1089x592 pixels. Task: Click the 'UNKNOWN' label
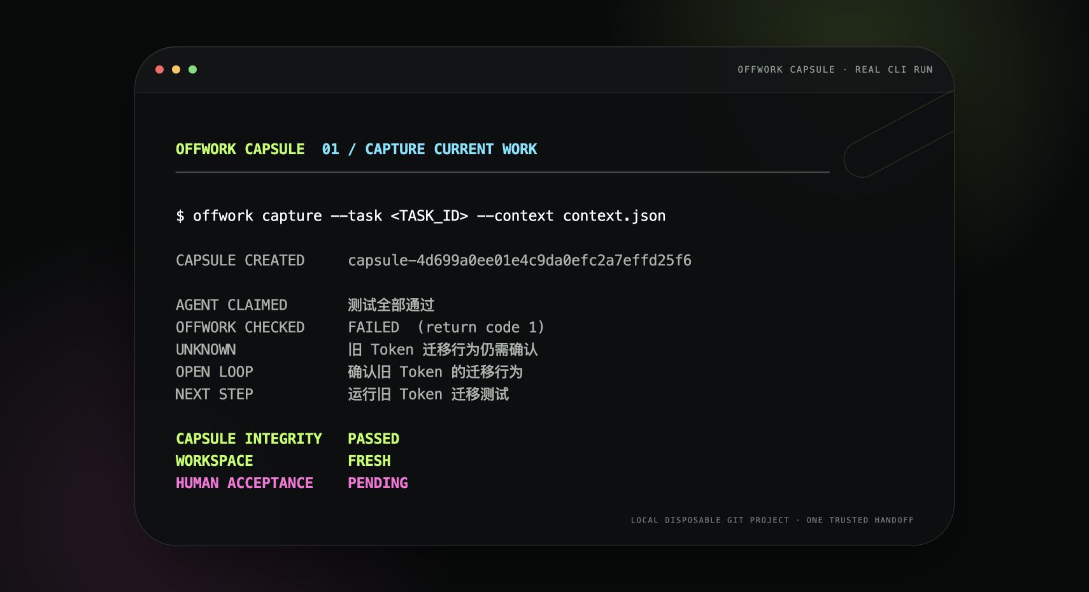[x=206, y=350]
